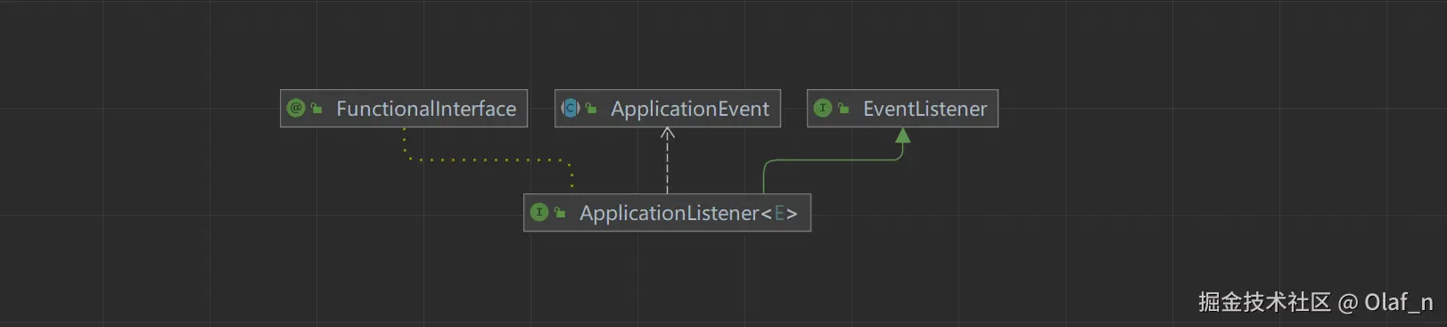The image size is (1447, 327).
Task: Click the interface icon on ApplicationListener
Action: point(539,212)
